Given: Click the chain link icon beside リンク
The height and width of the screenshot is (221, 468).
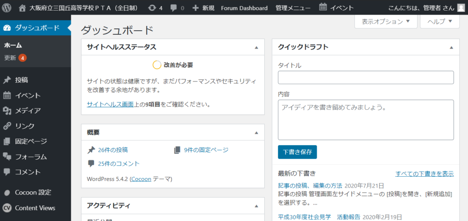Looking at the screenshot, I should click(x=7, y=126).
